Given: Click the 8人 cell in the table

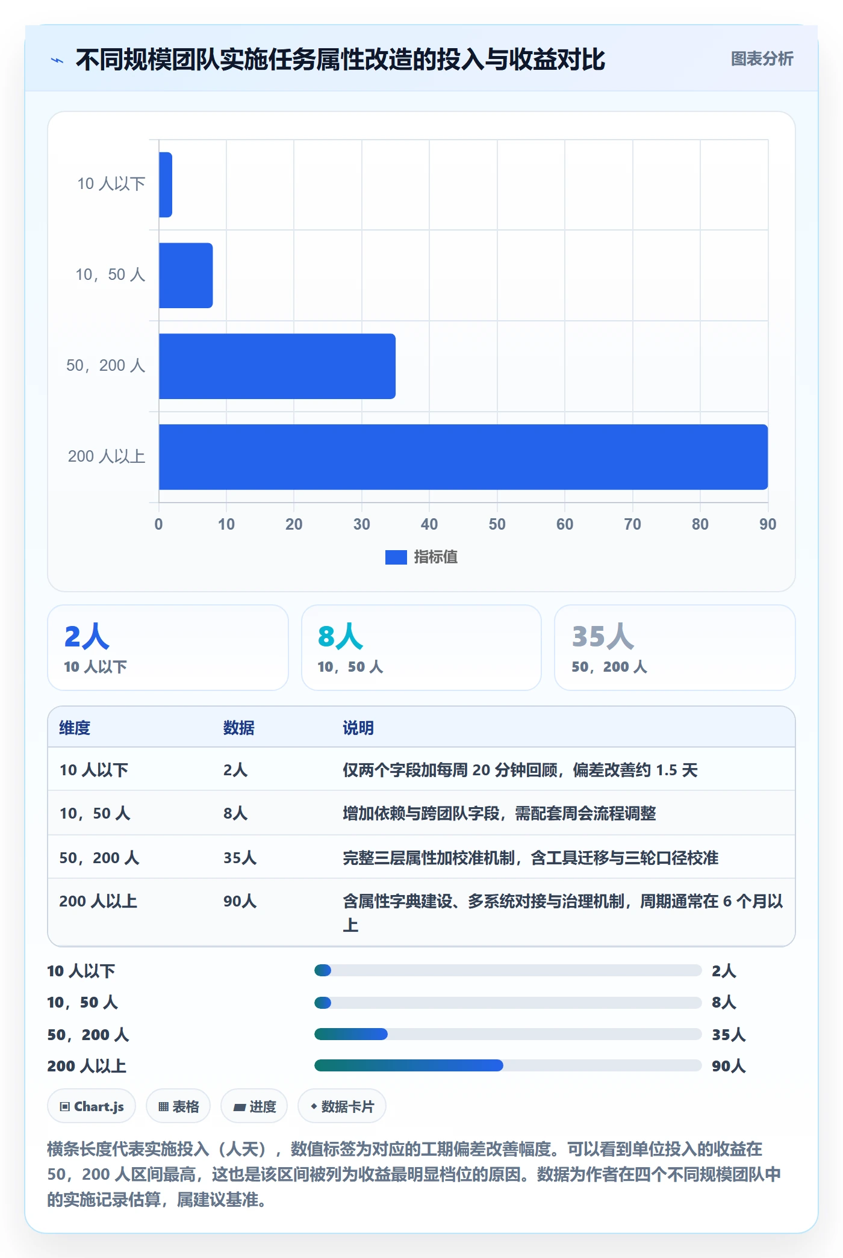Looking at the screenshot, I should click(235, 813).
